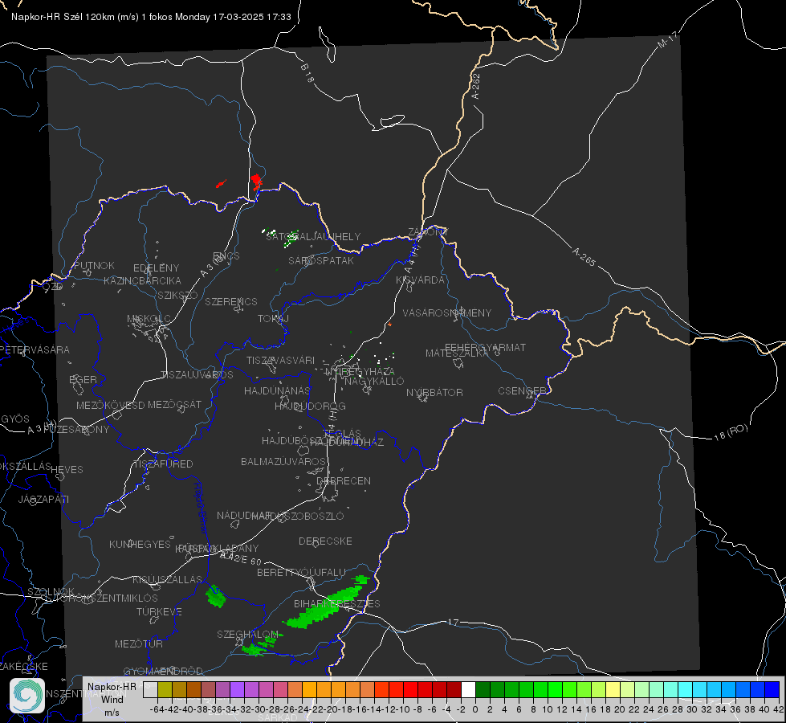Viewport: 786px width, 723px height.
Task: Click the TÚRKEVE city label
Action: pyautogui.click(x=160, y=611)
